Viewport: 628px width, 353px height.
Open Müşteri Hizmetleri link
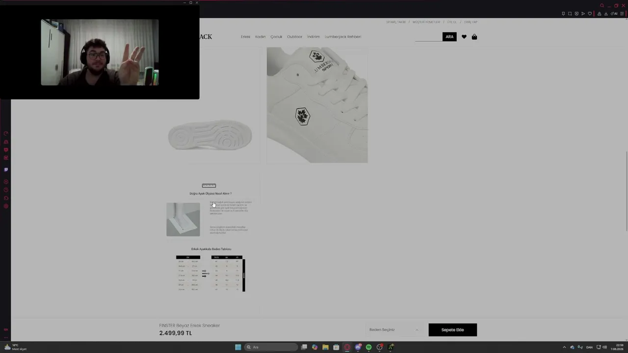click(x=426, y=22)
